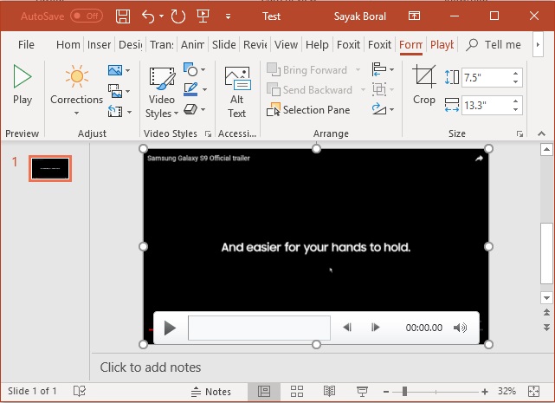This screenshot has width=555, height=403.
Task: Zoom out with the minus button
Action: pyautogui.click(x=386, y=392)
